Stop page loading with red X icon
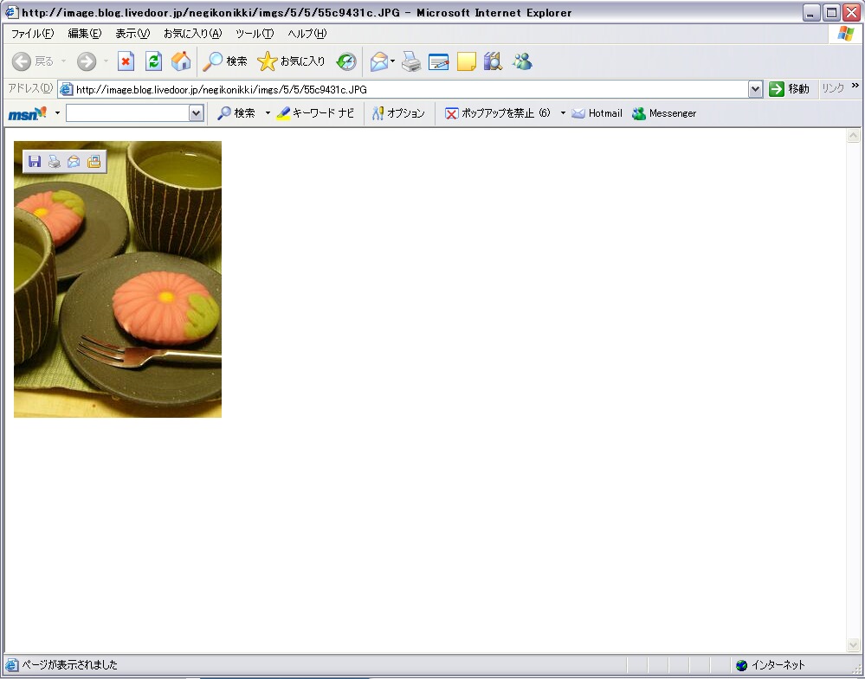865x679 pixels. [x=126, y=61]
